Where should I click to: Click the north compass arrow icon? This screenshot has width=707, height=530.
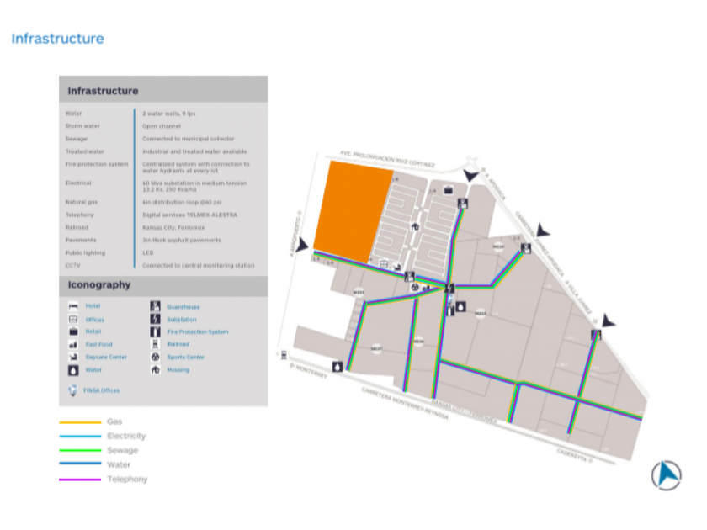click(x=667, y=475)
